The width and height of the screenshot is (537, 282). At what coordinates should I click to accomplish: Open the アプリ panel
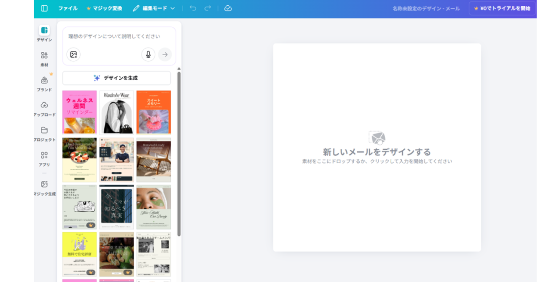coord(44,158)
